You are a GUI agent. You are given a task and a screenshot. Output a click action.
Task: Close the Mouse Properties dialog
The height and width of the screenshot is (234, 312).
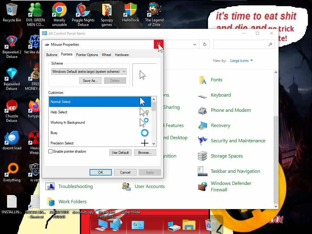[158, 44]
